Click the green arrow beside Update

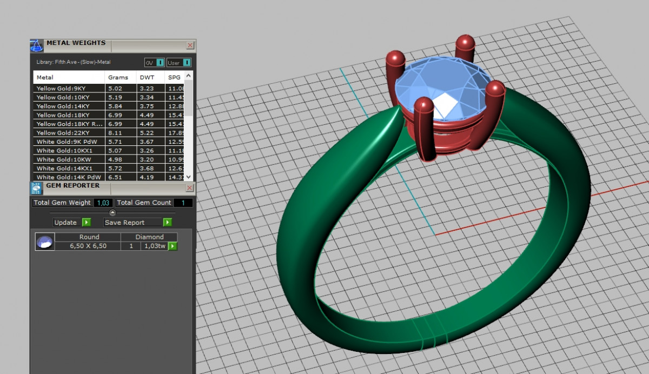tap(86, 222)
